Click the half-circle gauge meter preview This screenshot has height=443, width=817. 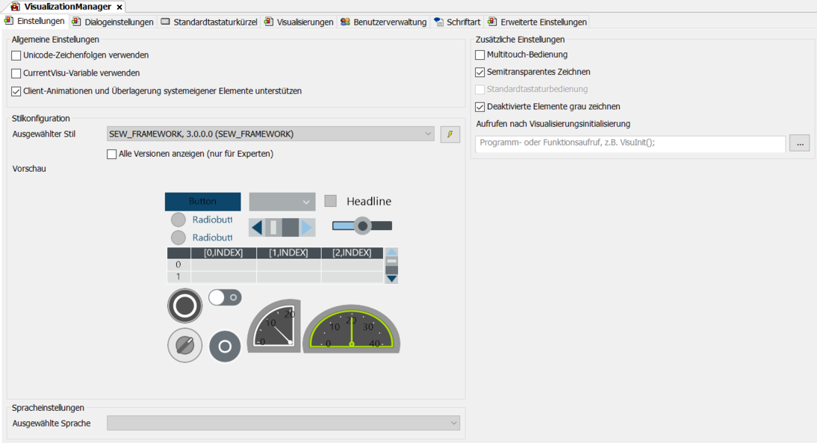[351, 329]
